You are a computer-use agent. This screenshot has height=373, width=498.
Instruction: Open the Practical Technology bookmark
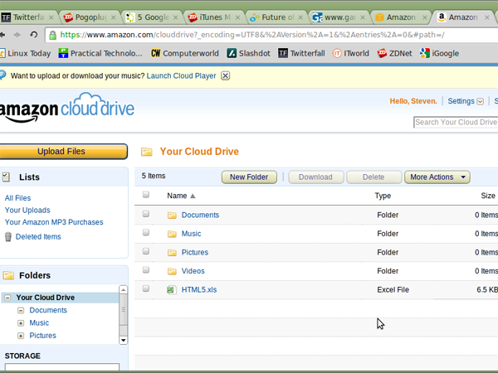[x=100, y=53]
